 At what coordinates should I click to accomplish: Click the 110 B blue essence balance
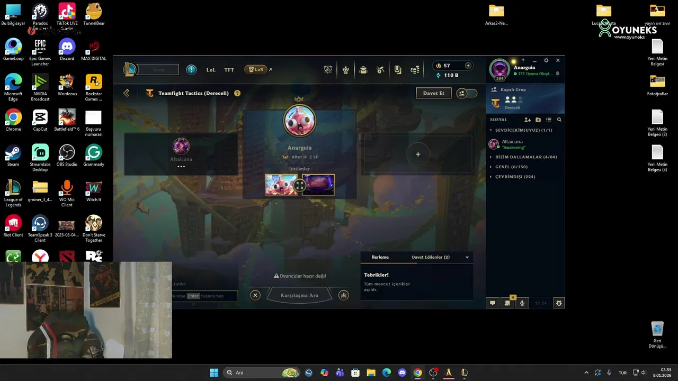(448, 75)
